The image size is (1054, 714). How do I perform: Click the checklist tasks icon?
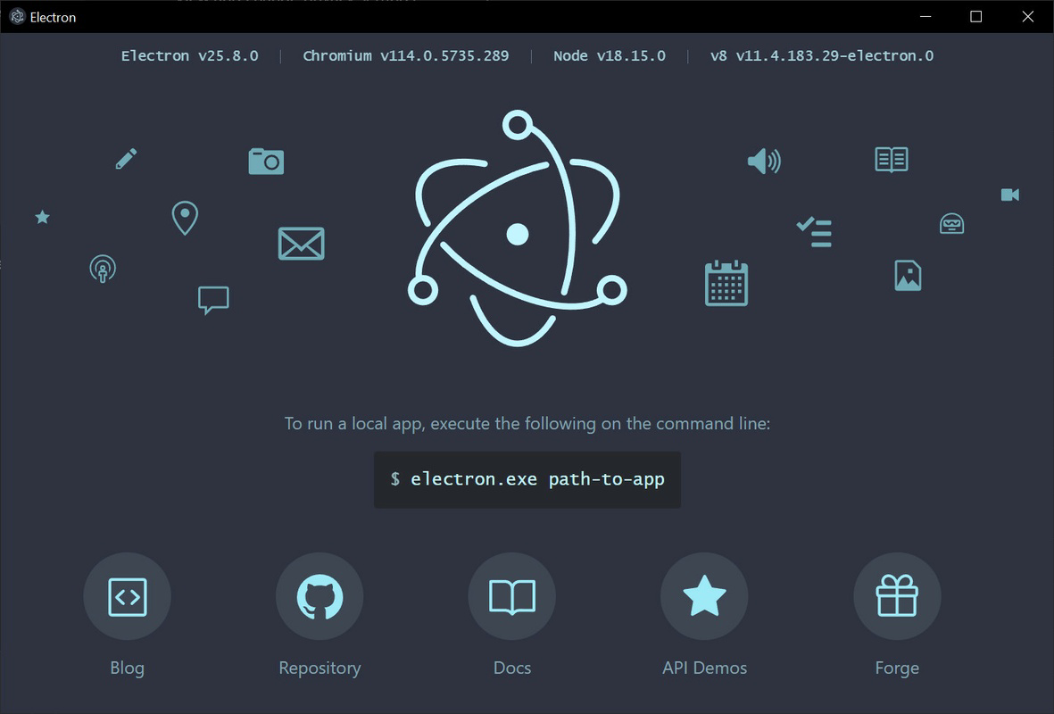pyautogui.click(x=814, y=233)
